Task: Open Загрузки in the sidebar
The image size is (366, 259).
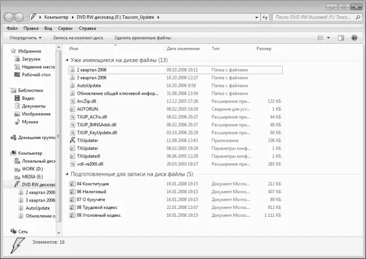Action: [x=31, y=59]
